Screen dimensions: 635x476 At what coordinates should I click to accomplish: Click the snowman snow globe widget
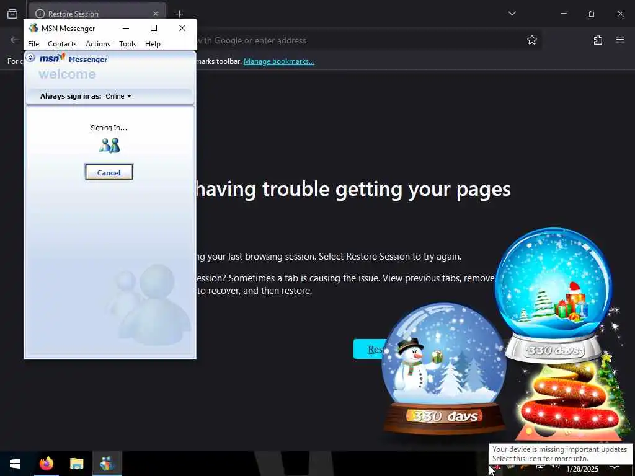click(x=444, y=368)
